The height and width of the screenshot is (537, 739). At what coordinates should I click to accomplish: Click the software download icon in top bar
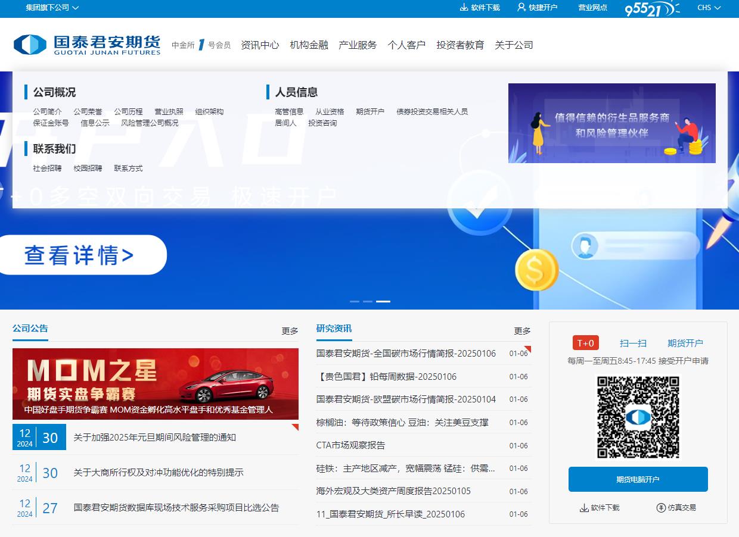coord(464,8)
